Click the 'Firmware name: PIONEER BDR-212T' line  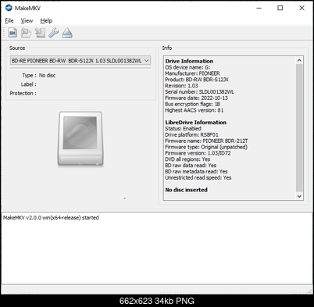206,141
